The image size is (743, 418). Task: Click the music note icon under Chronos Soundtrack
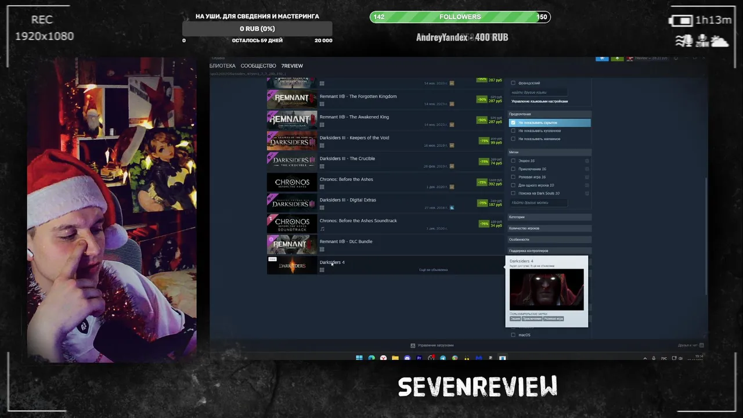(322, 229)
